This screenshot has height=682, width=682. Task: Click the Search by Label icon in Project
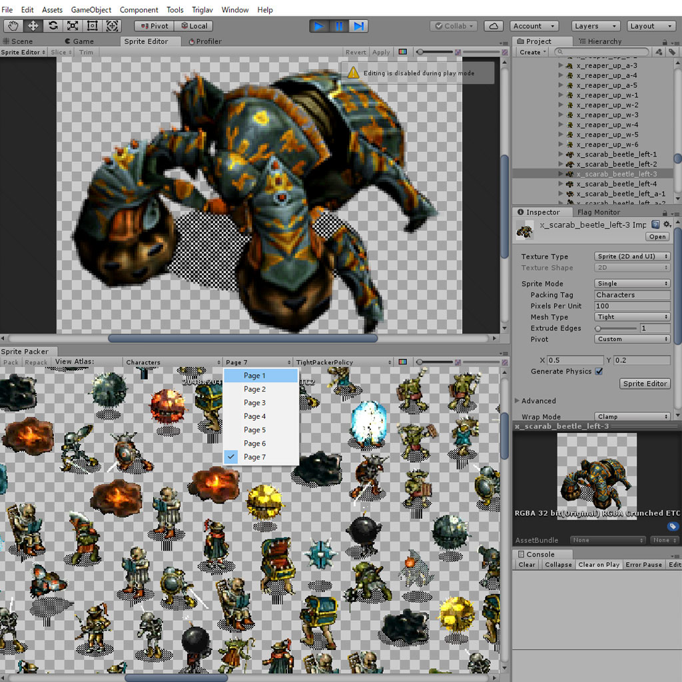pyautogui.click(x=672, y=52)
